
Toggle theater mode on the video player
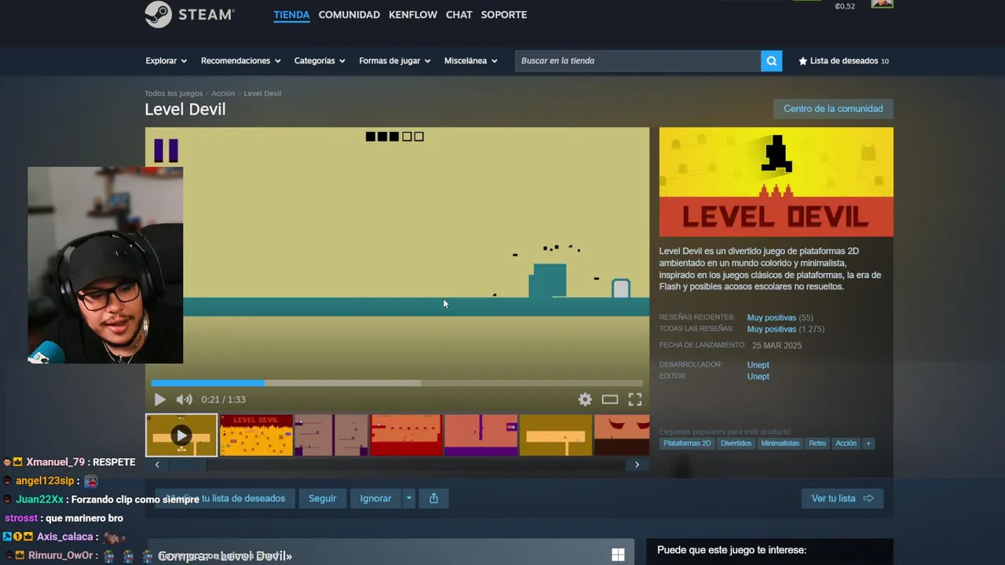pyautogui.click(x=610, y=399)
